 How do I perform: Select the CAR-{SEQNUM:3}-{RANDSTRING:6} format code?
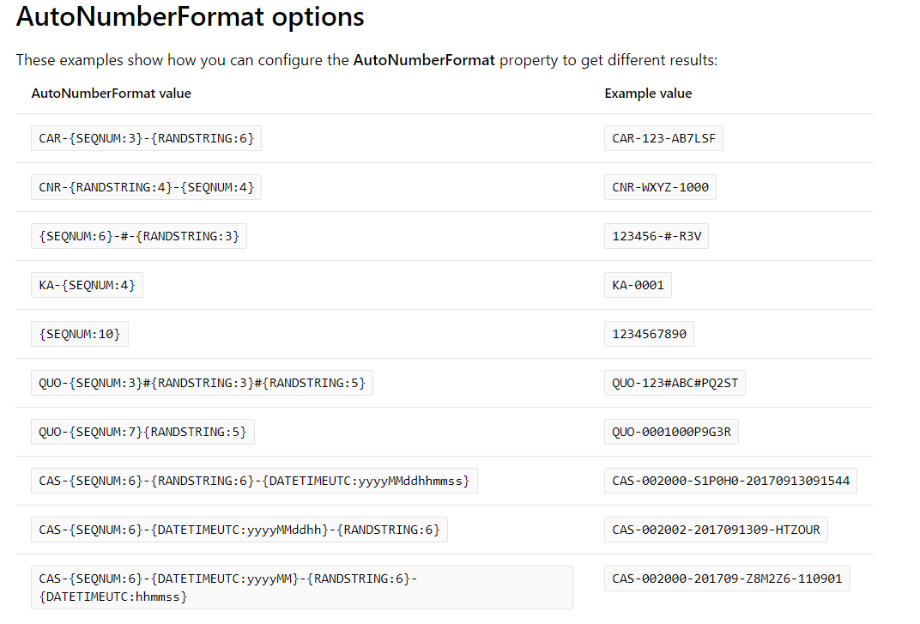pos(147,138)
